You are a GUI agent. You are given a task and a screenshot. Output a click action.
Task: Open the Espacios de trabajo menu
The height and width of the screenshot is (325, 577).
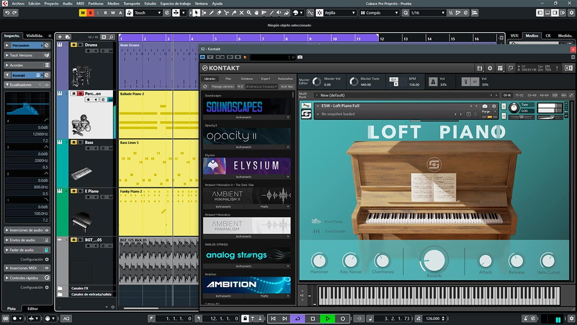[x=176, y=3]
